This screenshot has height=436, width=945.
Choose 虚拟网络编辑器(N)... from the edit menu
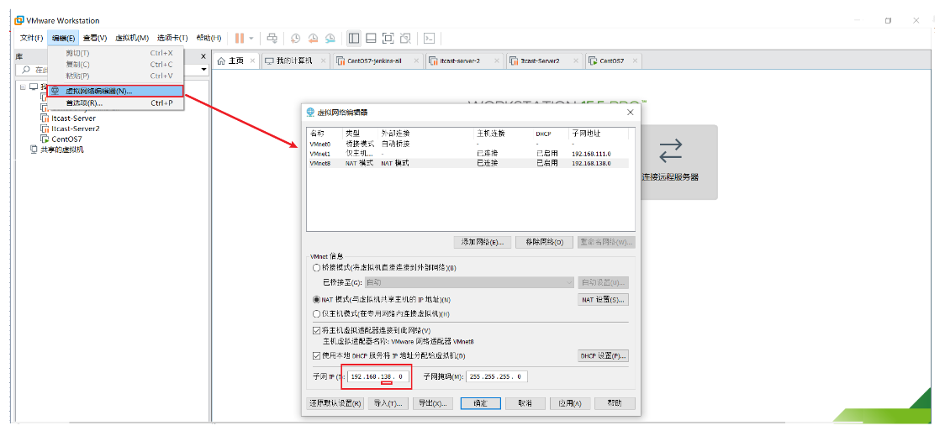coord(116,91)
